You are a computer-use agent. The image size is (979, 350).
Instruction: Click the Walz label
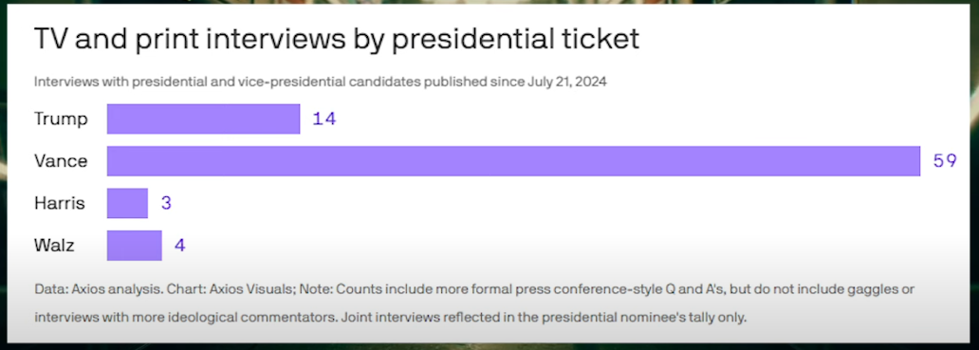pos(54,245)
